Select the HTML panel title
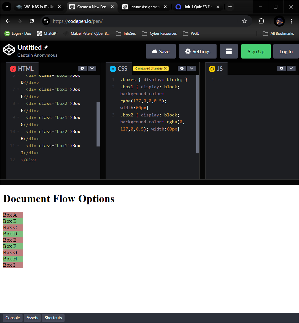 tap(26, 69)
